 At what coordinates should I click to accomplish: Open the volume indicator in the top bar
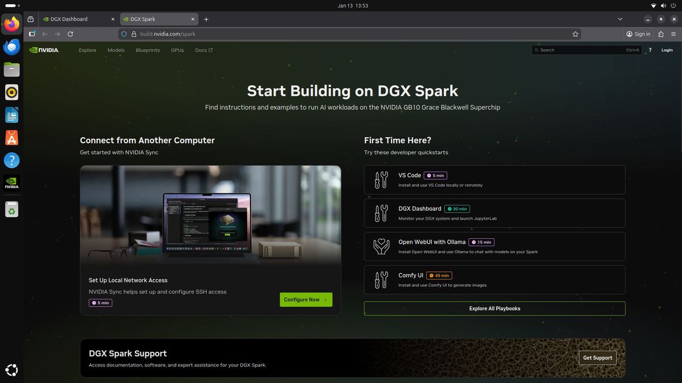click(x=664, y=6)
